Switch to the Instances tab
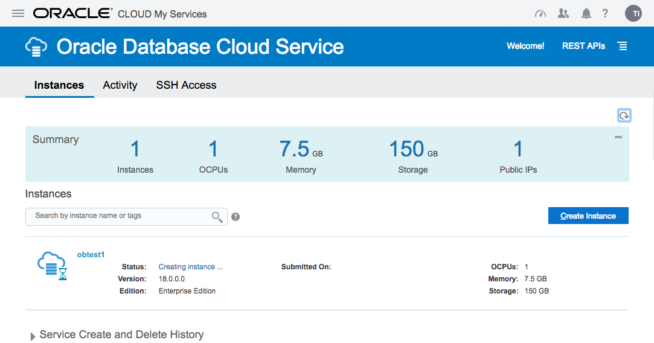Image resolution: width=654 pixels, height=343 pixels. 59,85
